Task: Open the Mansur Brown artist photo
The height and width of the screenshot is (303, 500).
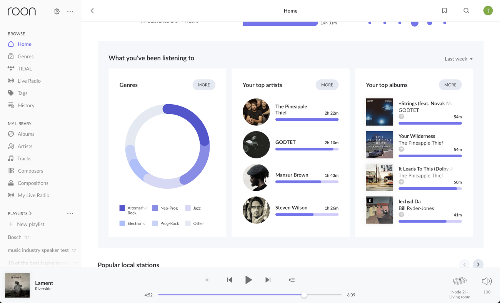Action: click(256, 177)
